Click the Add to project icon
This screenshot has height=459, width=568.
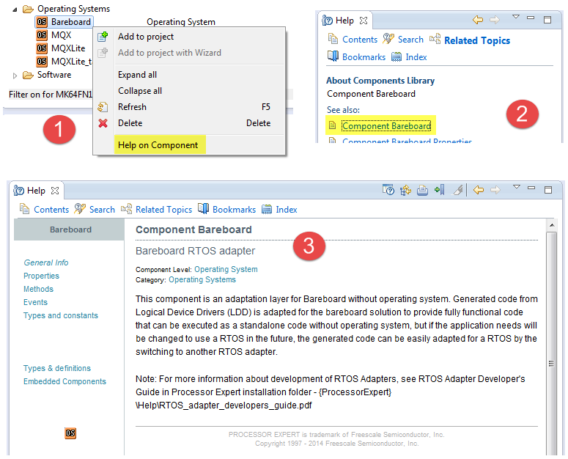coord(103,37)
